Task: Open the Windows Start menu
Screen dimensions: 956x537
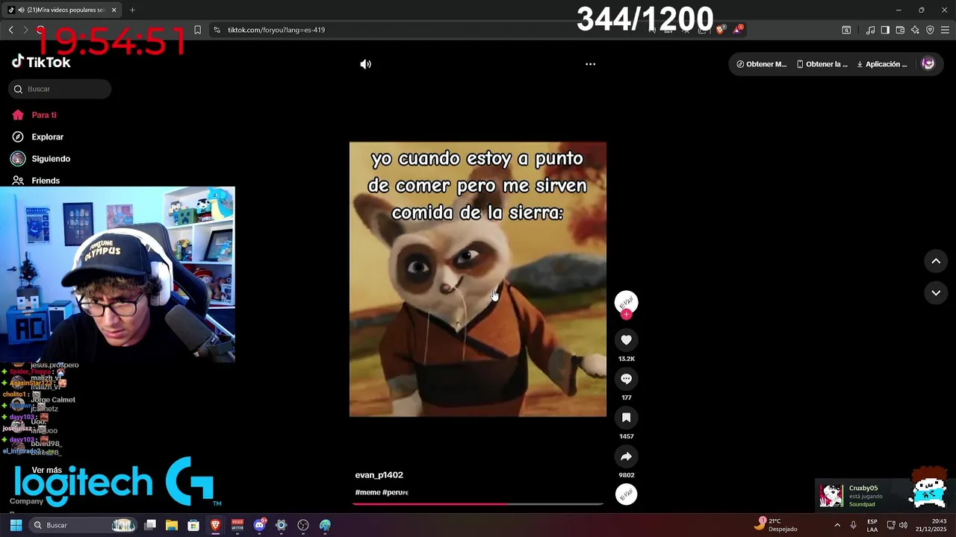Action: coord(16,525)
